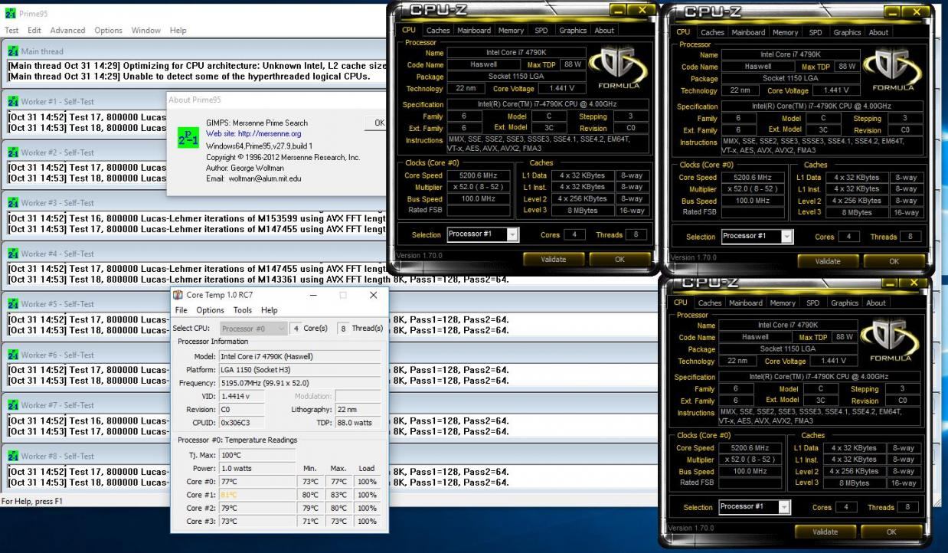Viewport: 948px width, 553px height.
Task: Click Validate in the leftmost CPU-Z window
Action: 554,259
